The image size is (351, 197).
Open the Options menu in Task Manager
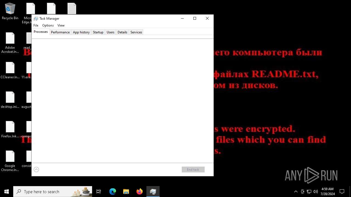click(48, 25)
